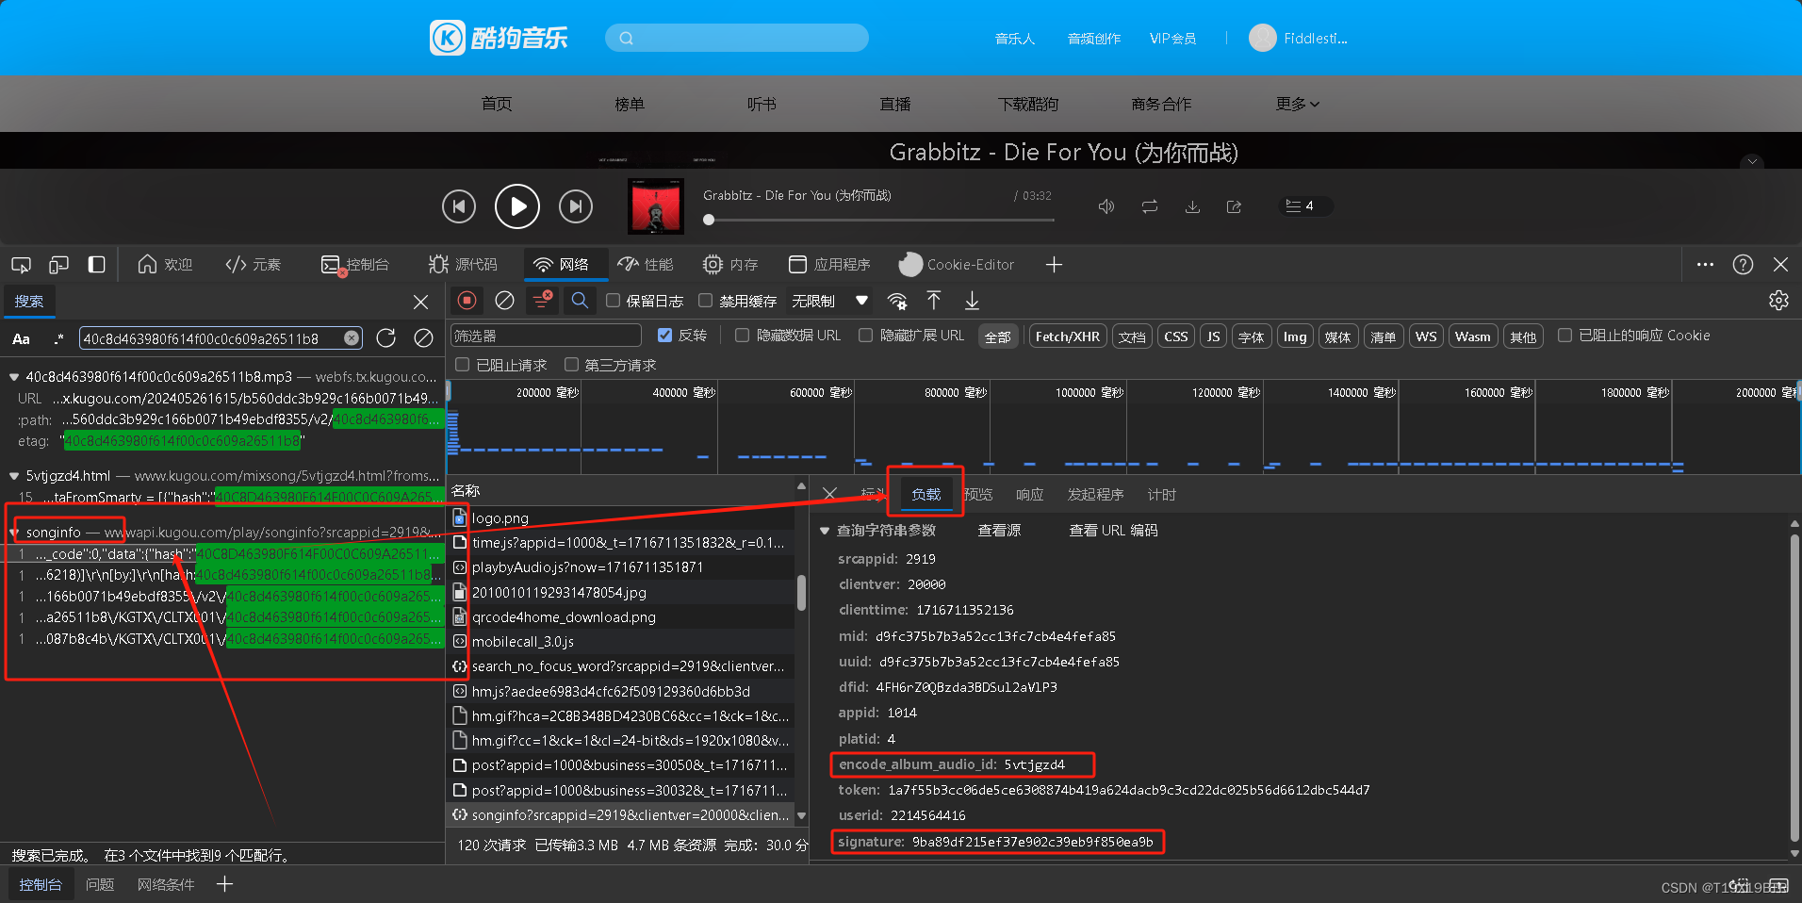Select the CSS filter button

(x=1175, y=337)
